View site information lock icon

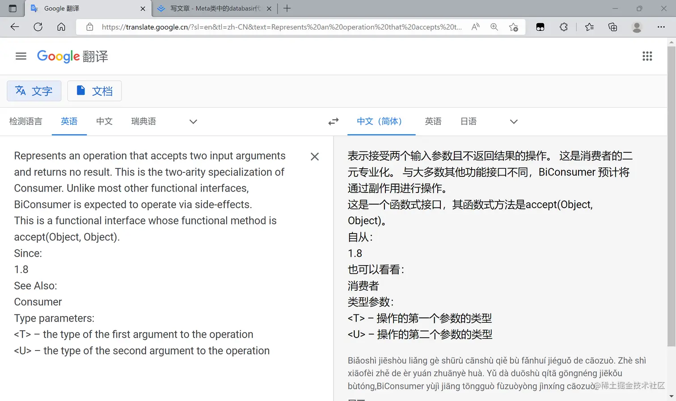[90, 27]
